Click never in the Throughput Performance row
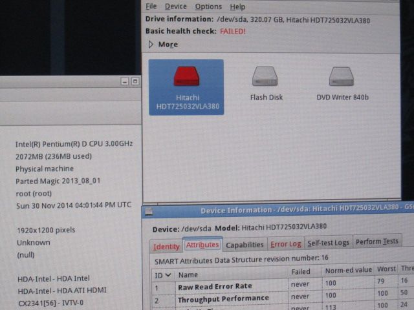Viewport: 414px width, 310px height. pos(300,296)
